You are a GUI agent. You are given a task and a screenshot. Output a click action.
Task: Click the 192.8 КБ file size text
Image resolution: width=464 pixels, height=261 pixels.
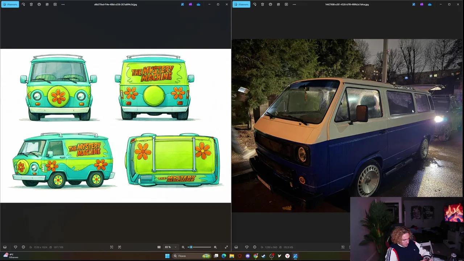coord(288,247)
